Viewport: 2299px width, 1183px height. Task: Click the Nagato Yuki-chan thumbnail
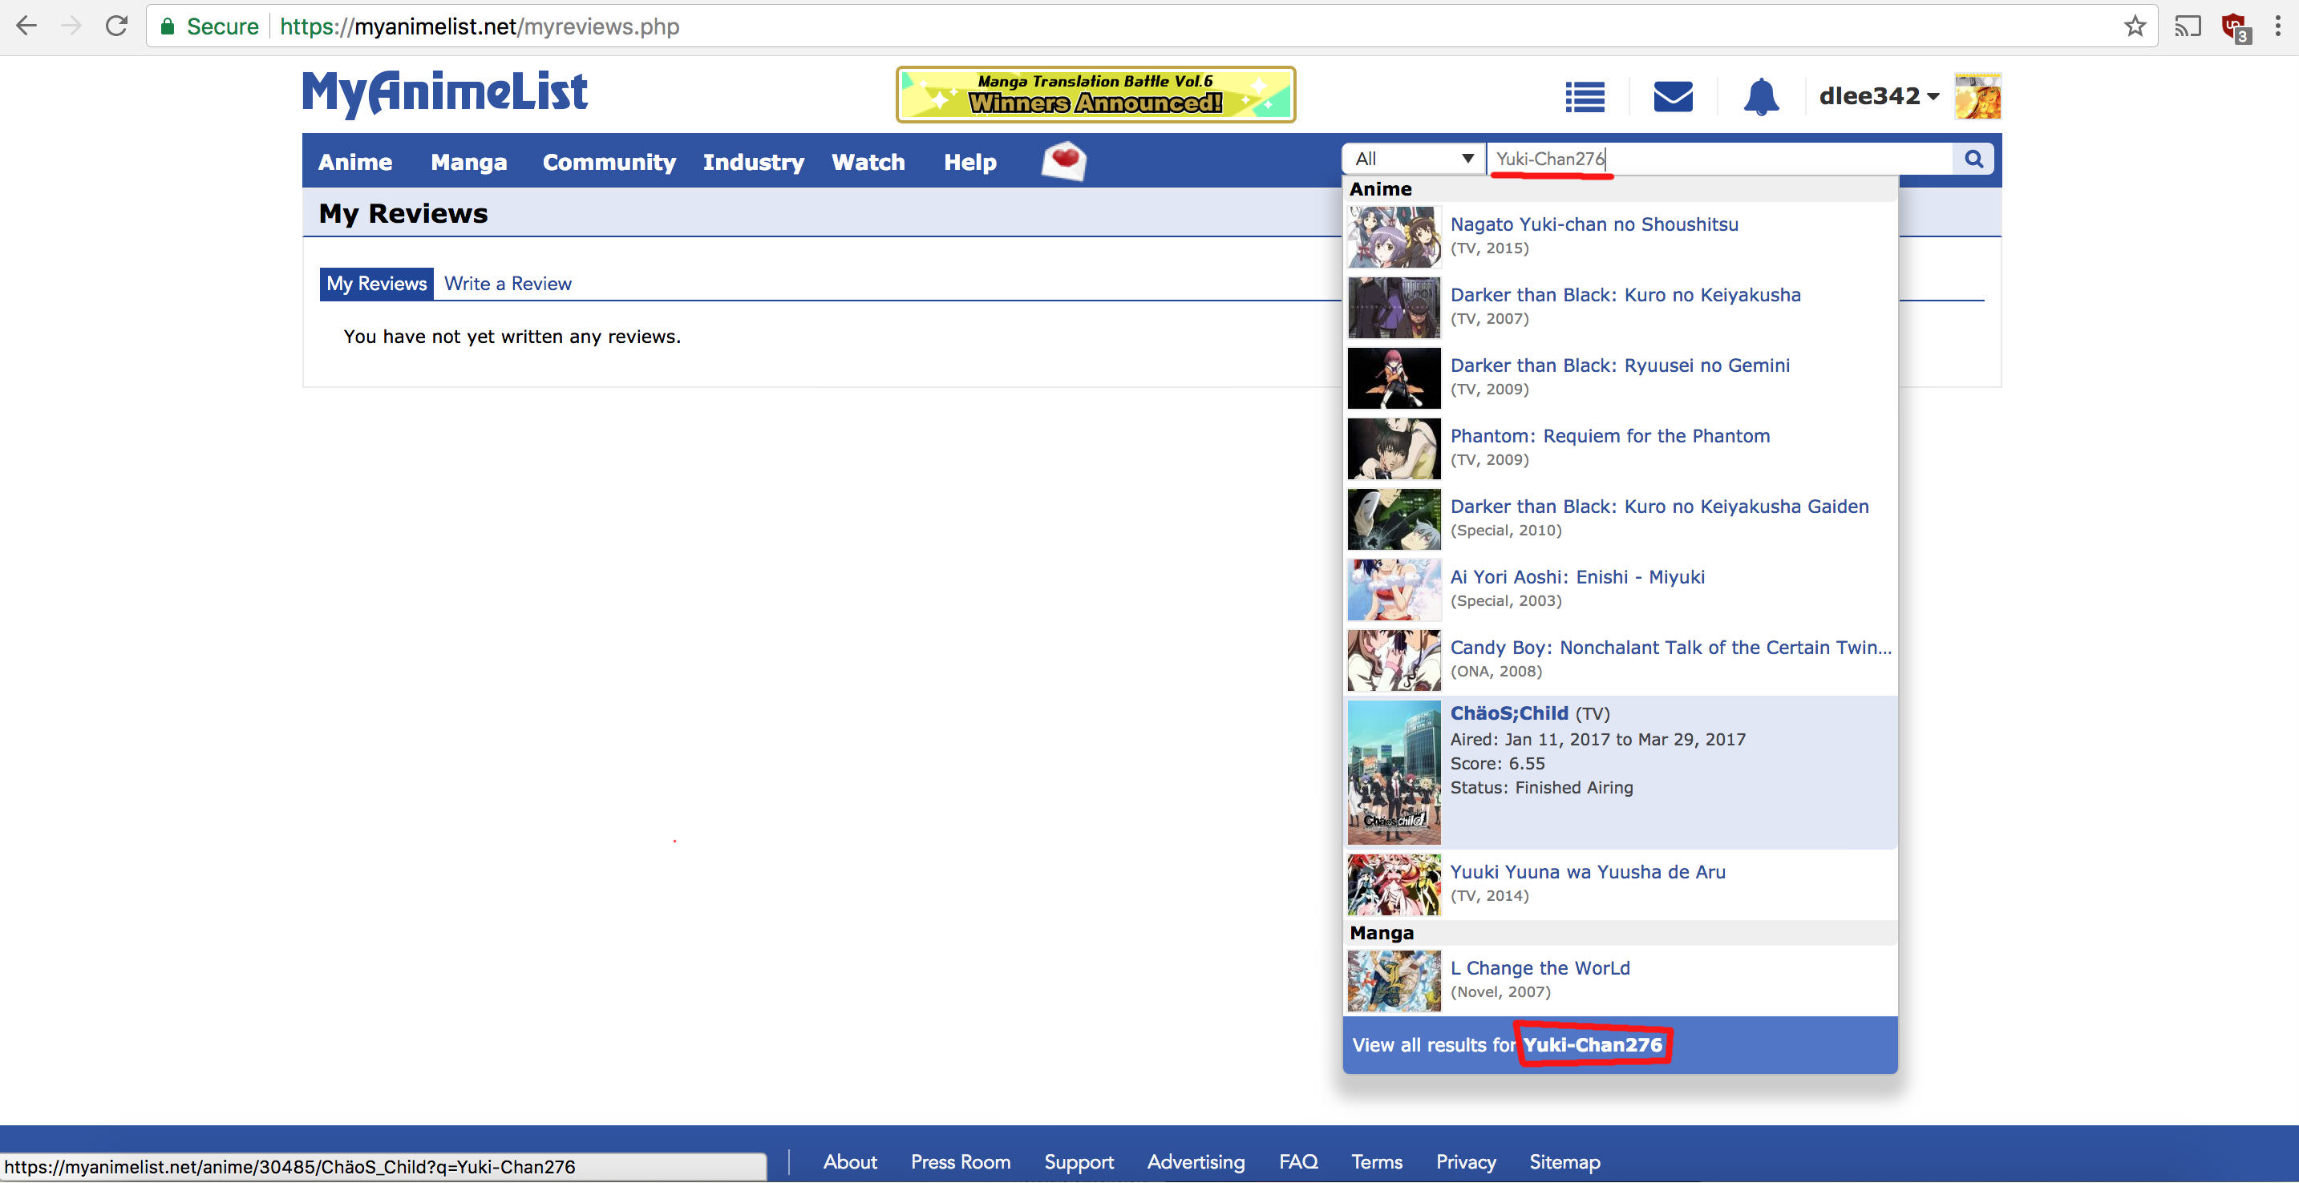(1394, 237)
